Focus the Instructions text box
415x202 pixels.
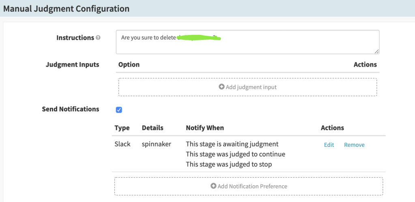pos(247,45)
